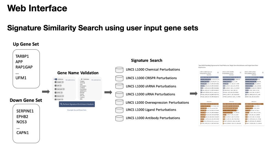This screenshot has width=273, height=148.
Task: Enable the Validate toggle for down genes
Action: (x=81, y=79)
